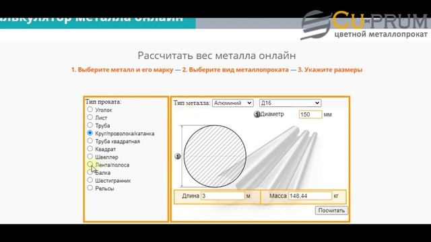Select the Уголок radio button
Screen dimensions: 431x242
pos(90,109)
